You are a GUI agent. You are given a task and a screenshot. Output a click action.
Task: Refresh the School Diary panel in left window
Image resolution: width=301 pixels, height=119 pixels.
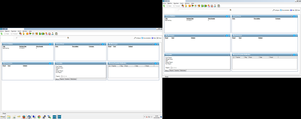click(x=101, y=44)
